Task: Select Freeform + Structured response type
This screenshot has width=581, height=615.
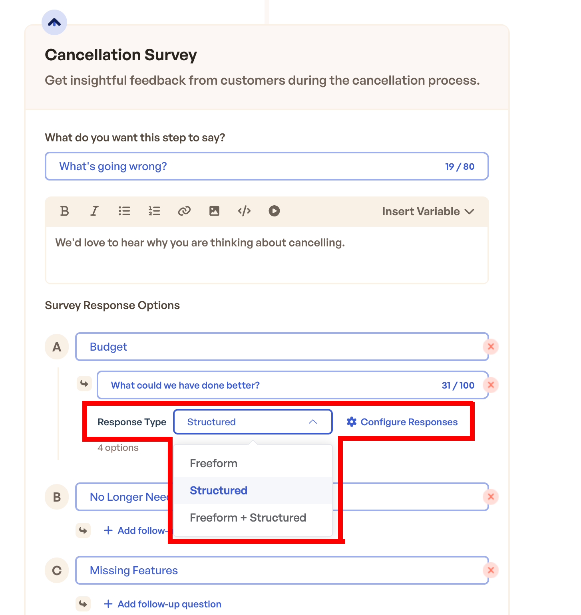Action: [x=247, y=518]
